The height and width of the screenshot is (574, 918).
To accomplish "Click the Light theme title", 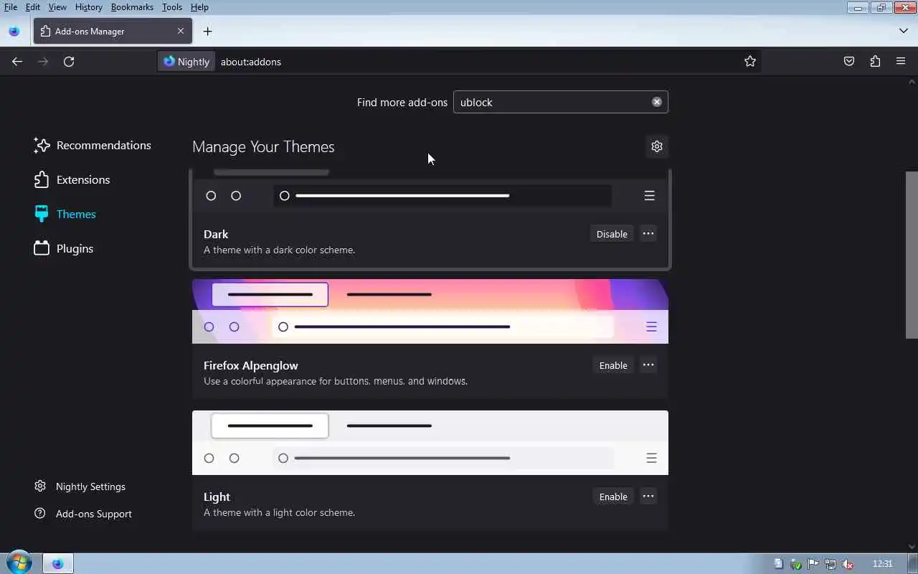I will 217,497.
